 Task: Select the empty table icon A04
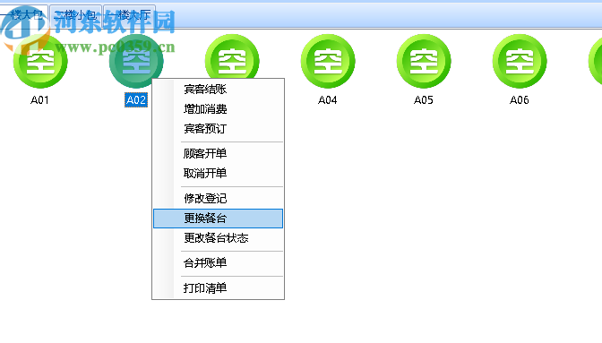point(328,62)
